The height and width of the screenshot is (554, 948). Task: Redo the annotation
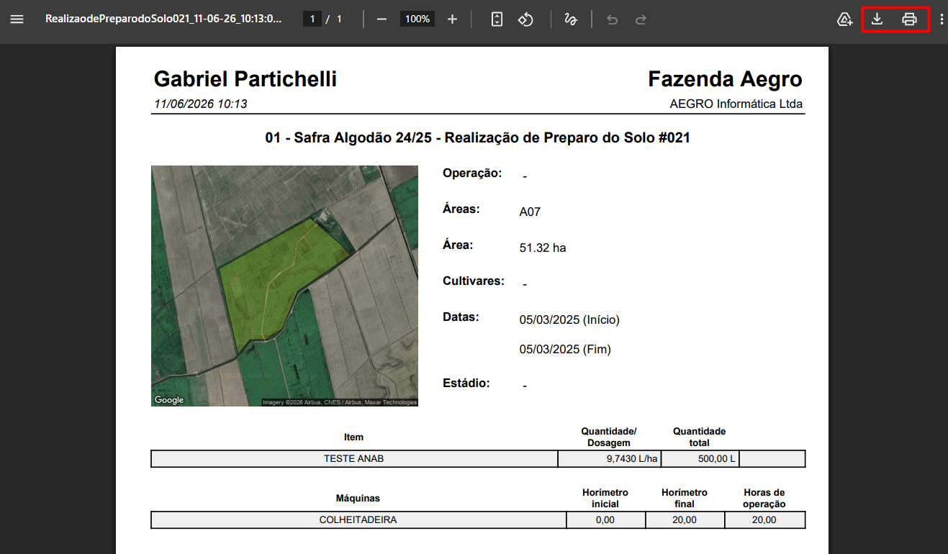641,19
